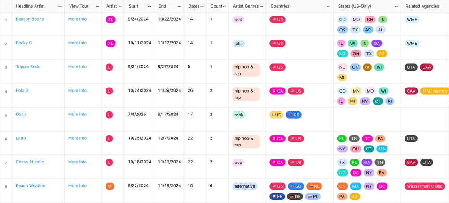Click the NL country tag for Beach Weather
The width and height of the screenshot is (449, 203).
314,186
